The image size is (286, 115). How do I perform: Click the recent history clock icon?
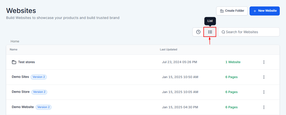point(198,32)
